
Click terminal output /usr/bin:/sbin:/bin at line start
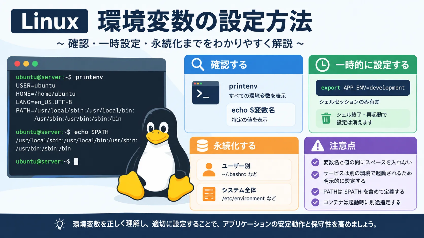click(x=43, y=149)
